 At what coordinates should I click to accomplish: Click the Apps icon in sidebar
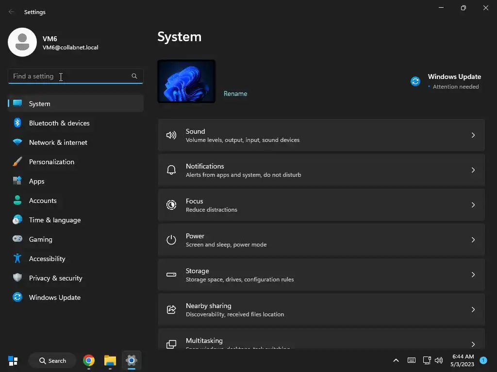pos(17,181)
